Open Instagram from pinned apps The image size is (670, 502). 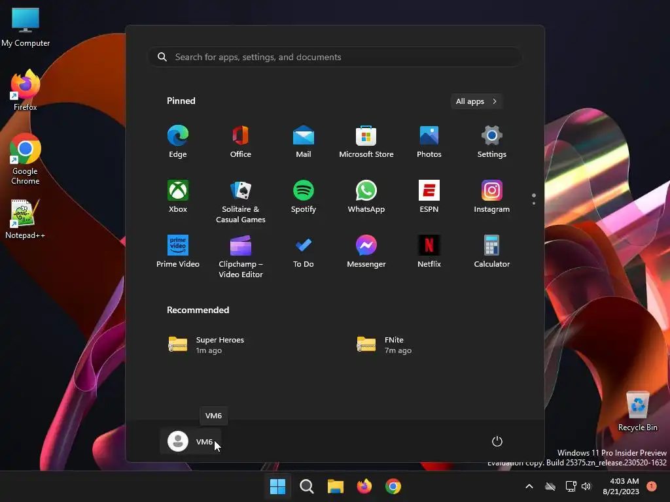492,197
